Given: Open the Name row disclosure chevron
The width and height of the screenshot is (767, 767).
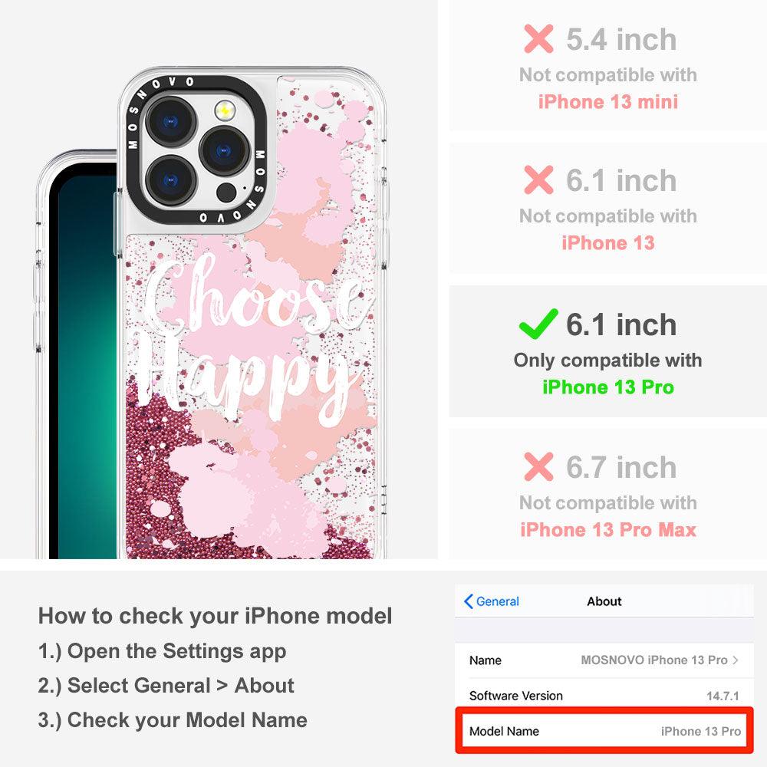Looking at the screenshot, I should coord(736,660).
